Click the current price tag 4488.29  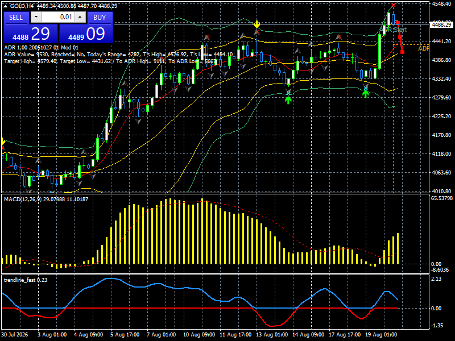coord(442,24)
